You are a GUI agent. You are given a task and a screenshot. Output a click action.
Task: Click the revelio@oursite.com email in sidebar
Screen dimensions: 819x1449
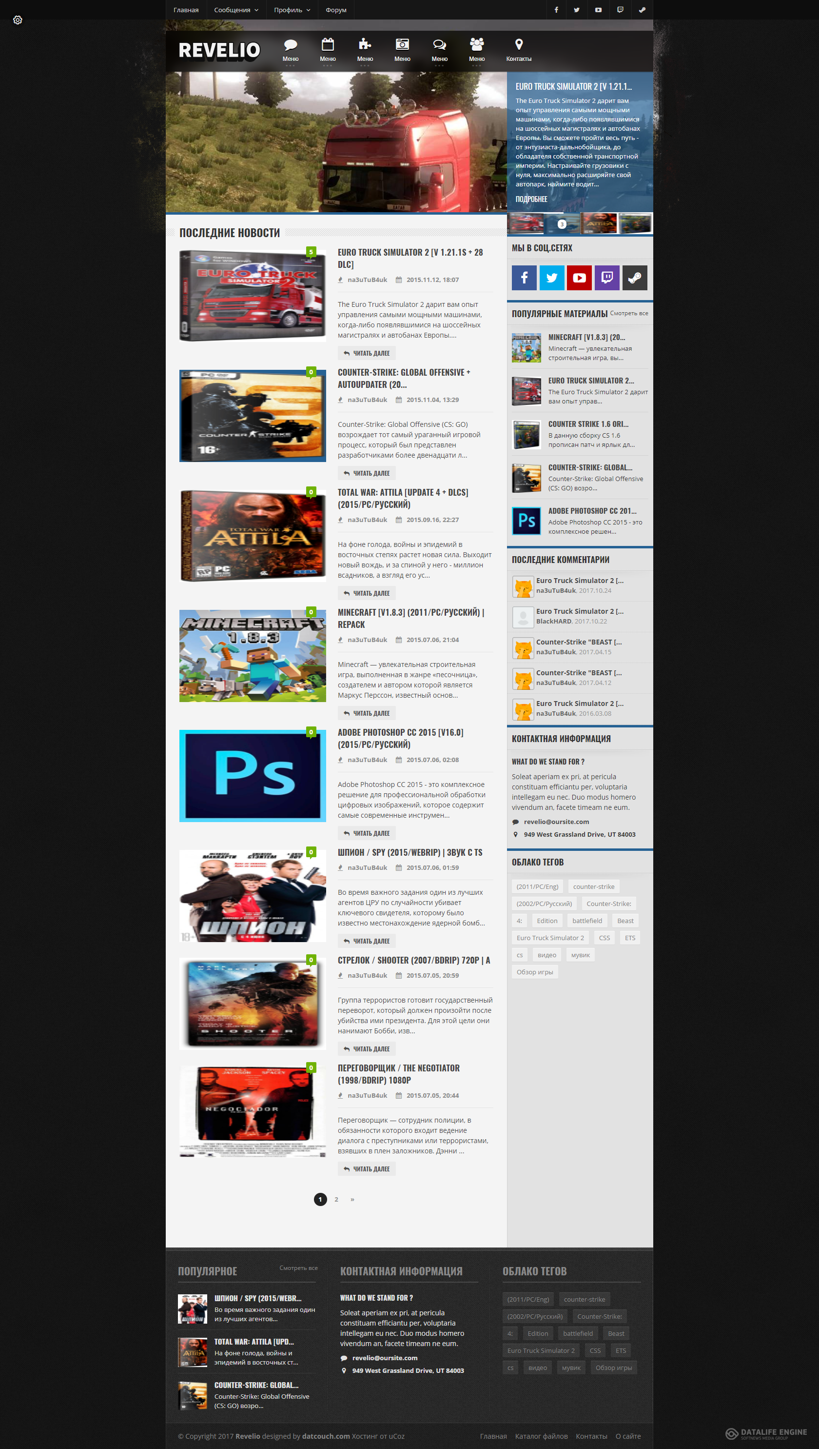coord(556,821)
